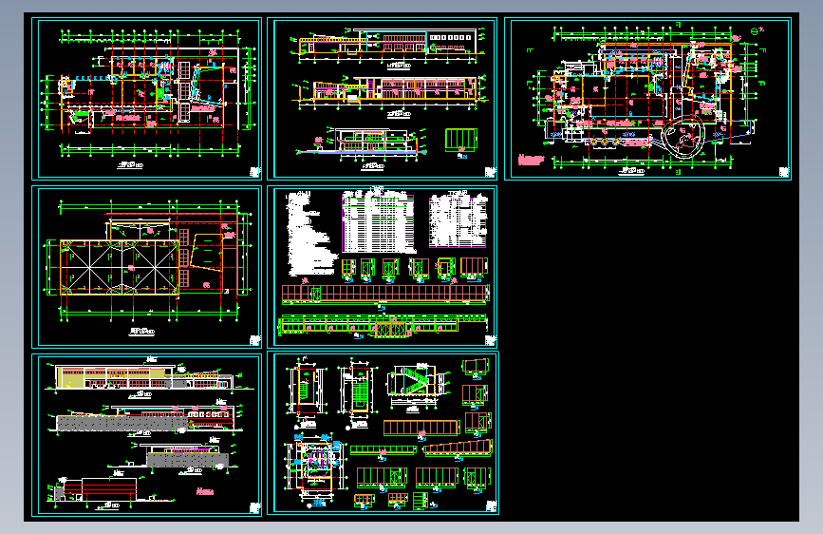Screen dimensions: 823x534
Task: Click the yellow X-braced roof outline
Action: 120,268
